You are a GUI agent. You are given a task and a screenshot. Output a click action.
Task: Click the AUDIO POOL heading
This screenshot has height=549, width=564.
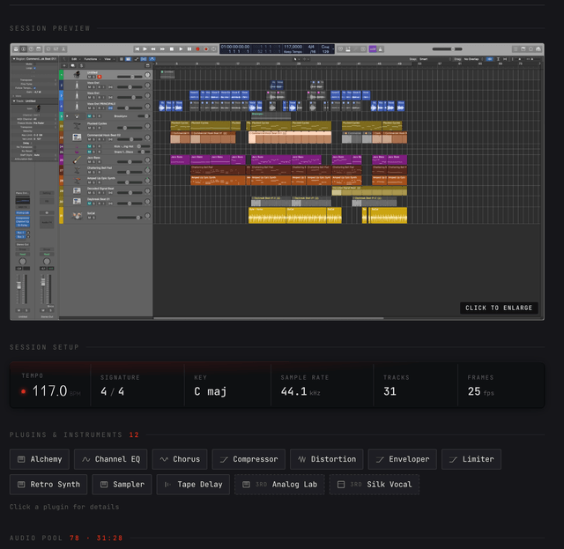(x=36, y=538)
